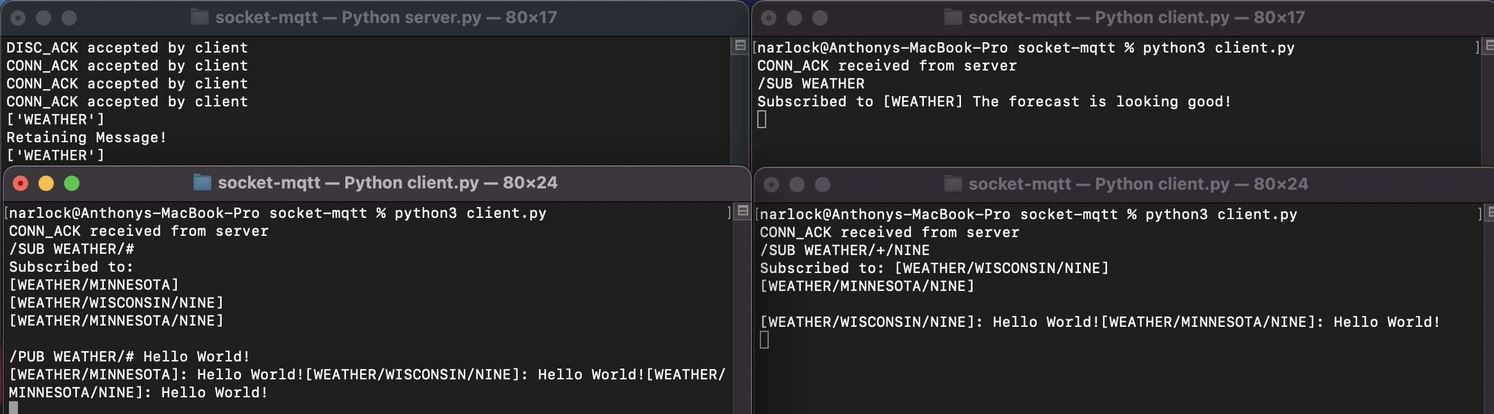
Task: Click the '/SUB WEATHER/#' command line
Action: (72, 249)
